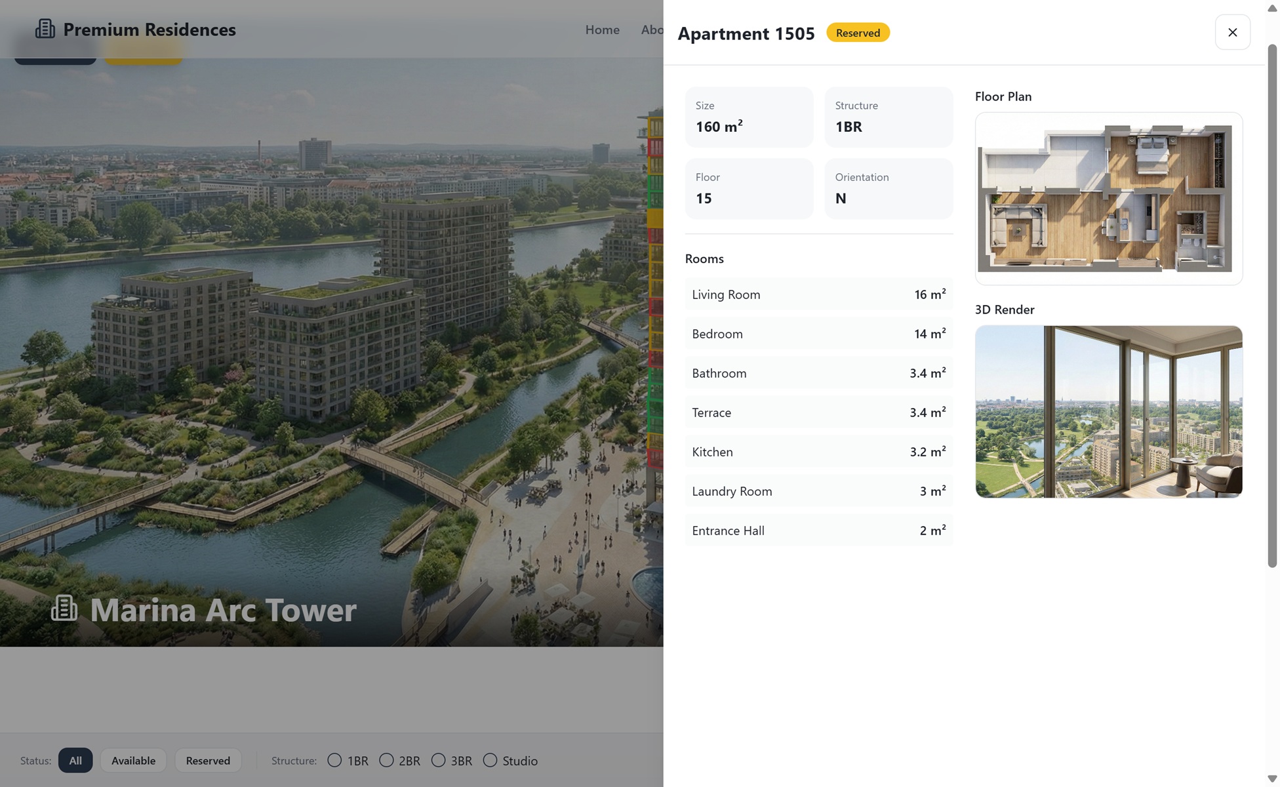The image size is (1280, 787).
Task: Select the 2BR structure radio button
Action: [386, 760]
